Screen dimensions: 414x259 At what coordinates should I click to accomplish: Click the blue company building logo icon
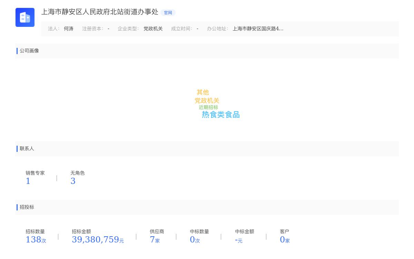coord(25,17)
